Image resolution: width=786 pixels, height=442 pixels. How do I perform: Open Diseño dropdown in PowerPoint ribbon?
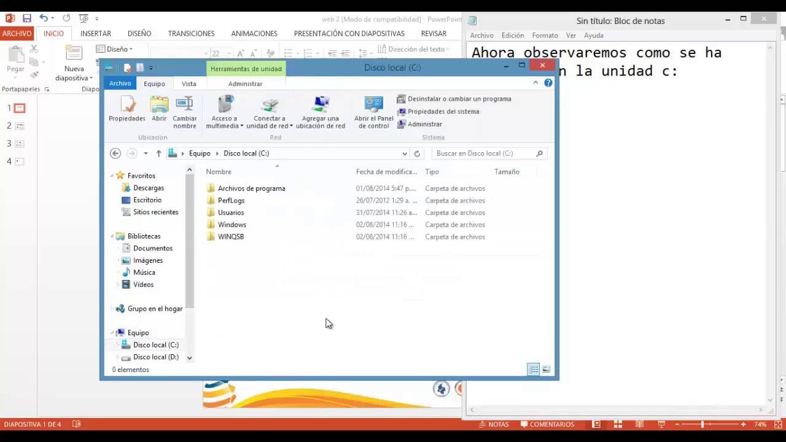pyautogui.click(x=114, y=49)
